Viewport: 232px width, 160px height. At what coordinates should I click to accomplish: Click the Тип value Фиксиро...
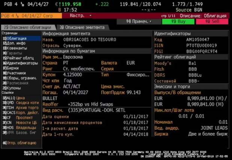138,75
